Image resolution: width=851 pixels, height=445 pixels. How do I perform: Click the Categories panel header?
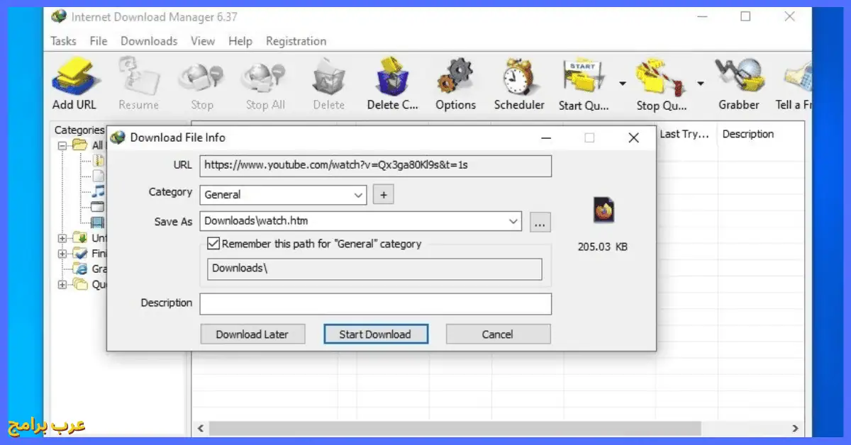pos(79,130)
